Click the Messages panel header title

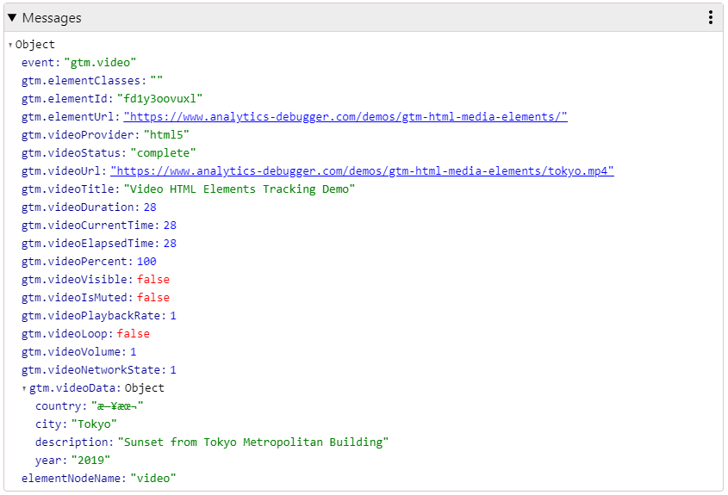click(52, 18)
